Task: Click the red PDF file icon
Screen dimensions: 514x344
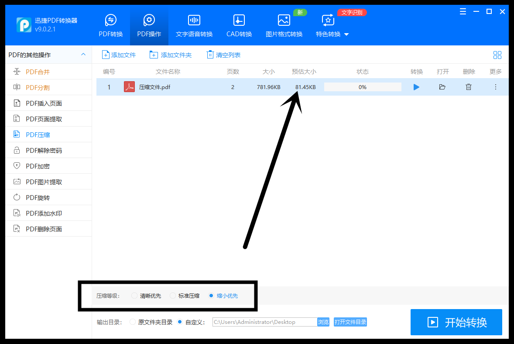Action: pos(129,87)
